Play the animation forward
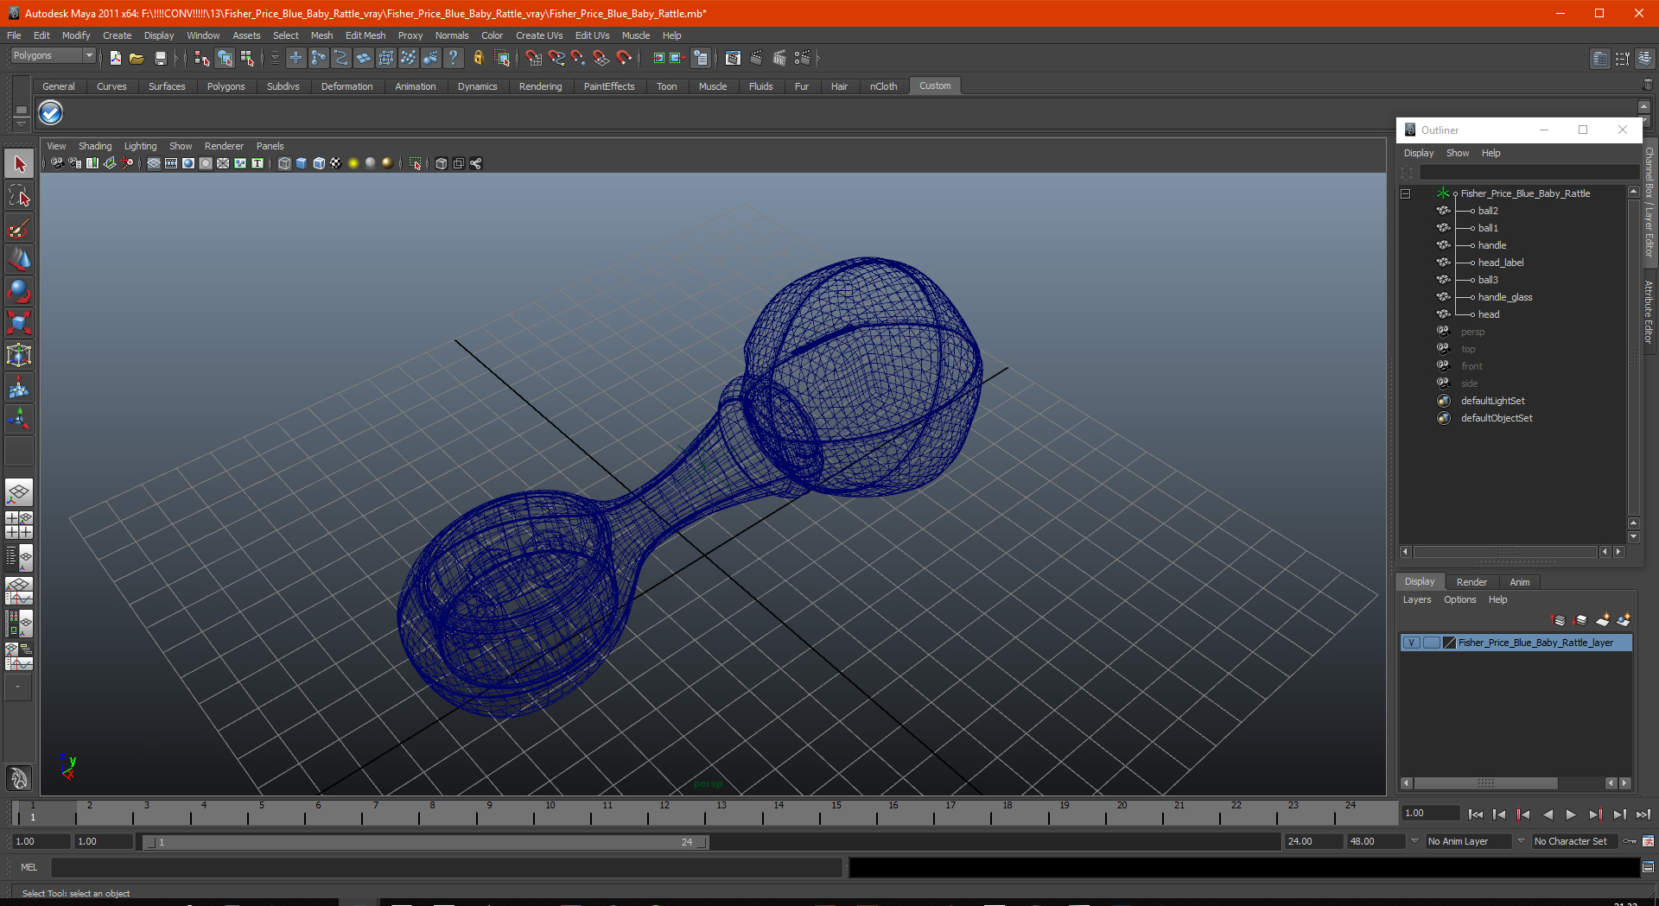This screenshot has height=906, width=1659. click(x=1571, y=814)
